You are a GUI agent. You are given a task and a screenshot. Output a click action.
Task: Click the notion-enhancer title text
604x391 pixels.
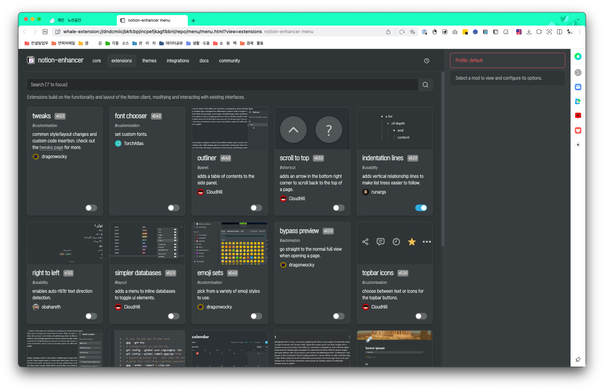point(61,60)
